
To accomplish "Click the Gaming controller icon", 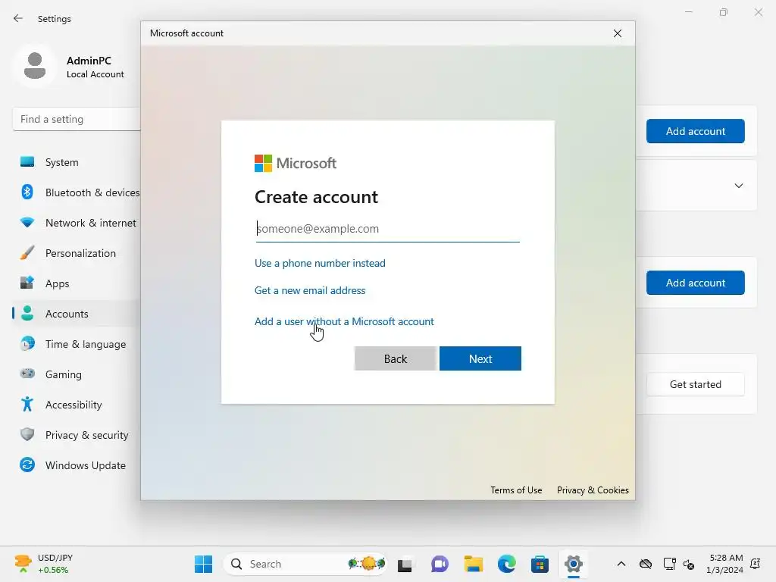I will click(27, 374).
